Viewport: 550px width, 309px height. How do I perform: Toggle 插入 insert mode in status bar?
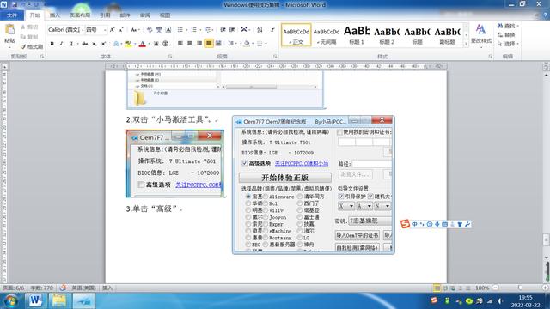click(x=107, y=288)
